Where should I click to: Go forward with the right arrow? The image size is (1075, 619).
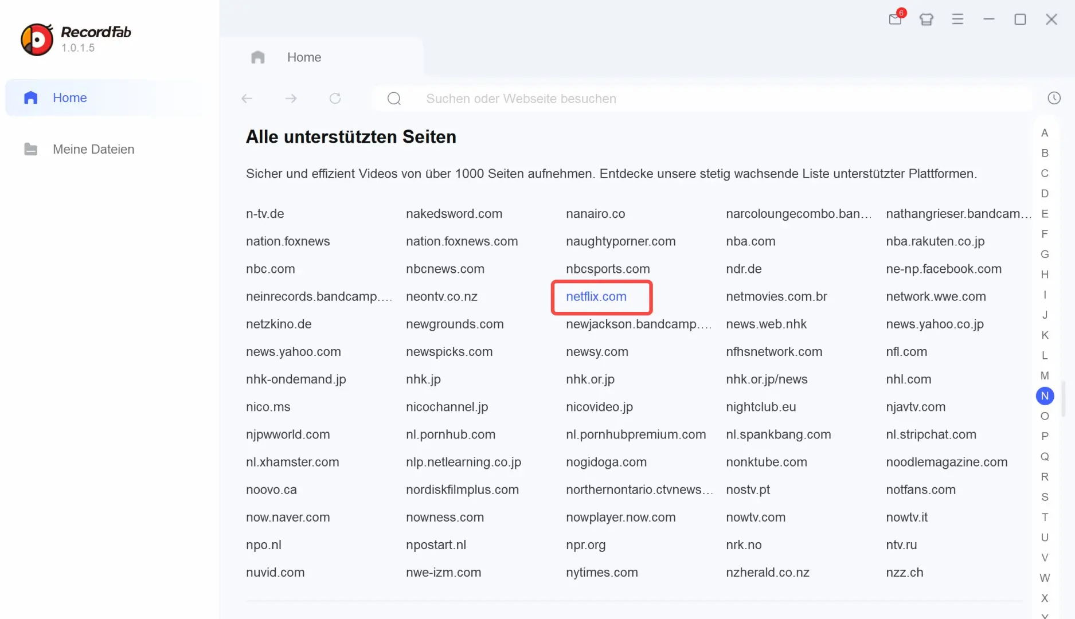(291, 99)
